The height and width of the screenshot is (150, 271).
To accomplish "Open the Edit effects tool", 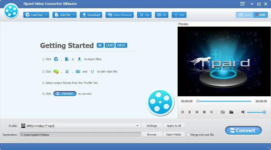I will pyautogui.click(x=179, y=15).
